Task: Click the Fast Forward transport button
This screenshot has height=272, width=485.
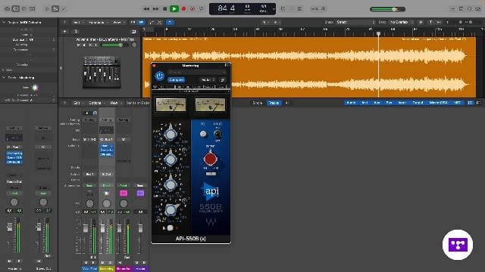Action: coord(155,9)
